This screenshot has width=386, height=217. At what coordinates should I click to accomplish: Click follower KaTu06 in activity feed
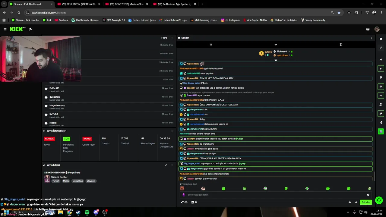(x=54, y=114)
